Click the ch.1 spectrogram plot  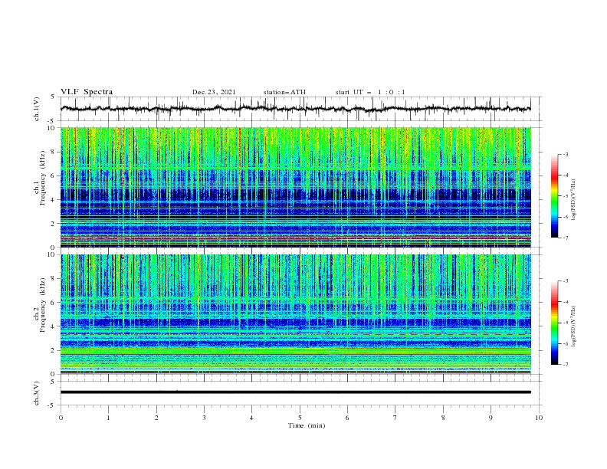[x=296, y=187]
